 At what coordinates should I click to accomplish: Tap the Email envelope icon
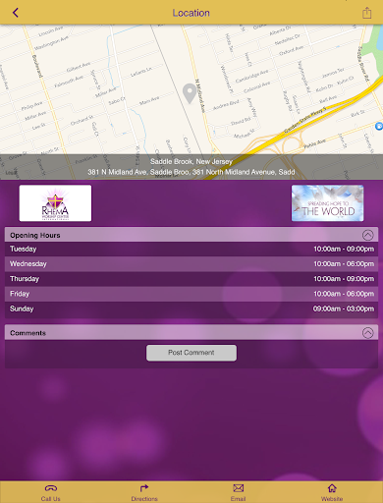coord(238,488)
